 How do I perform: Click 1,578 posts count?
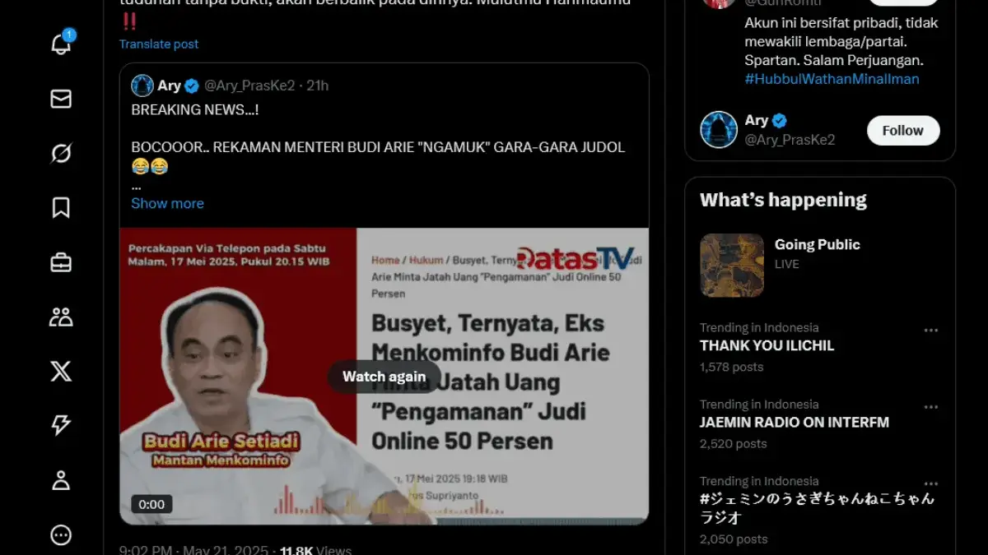point(731,367)
